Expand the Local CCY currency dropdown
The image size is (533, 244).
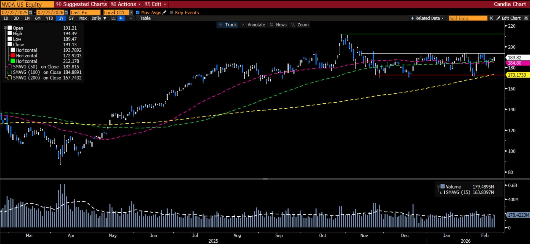pyautogui.click(x=131, y=13)
